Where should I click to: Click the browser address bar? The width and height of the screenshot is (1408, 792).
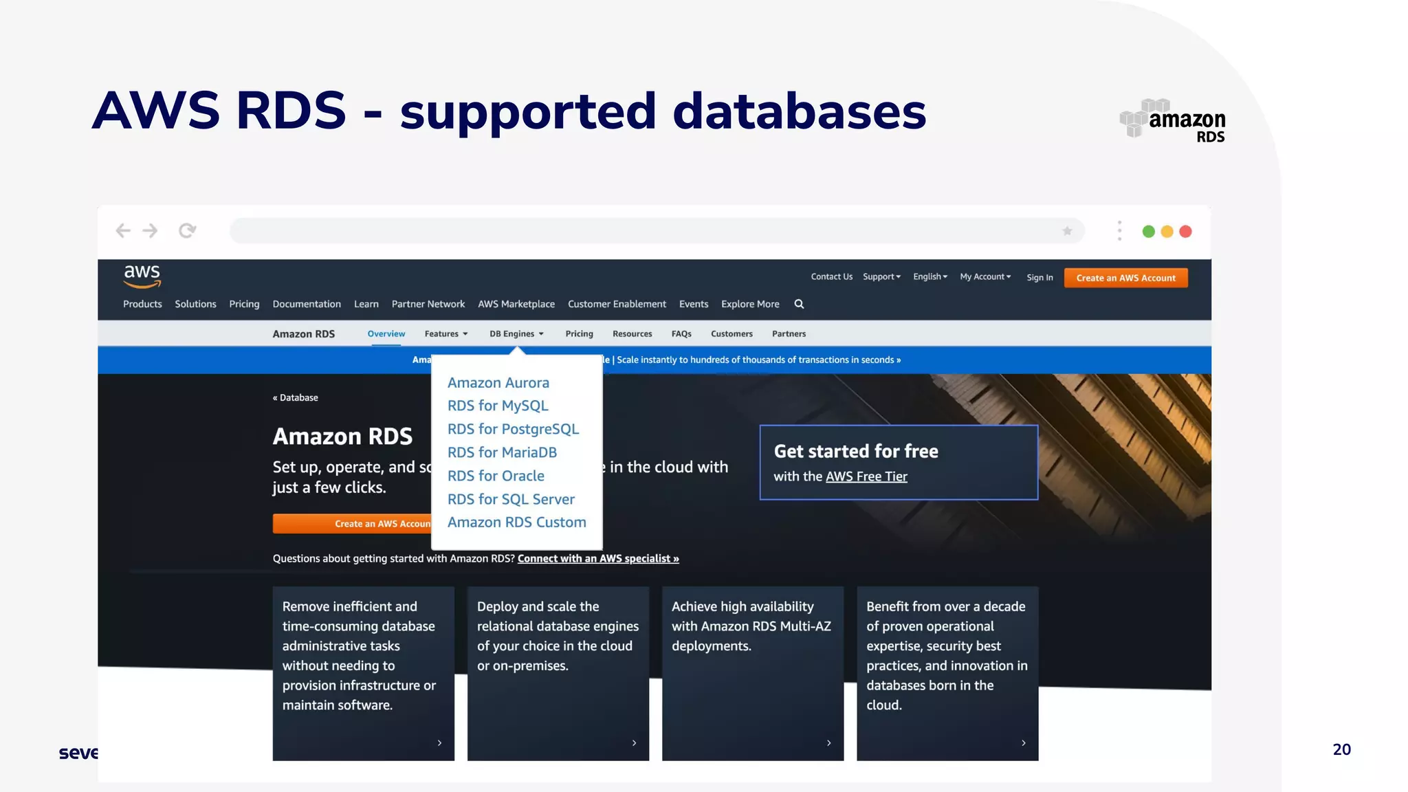tap(657, 231)
